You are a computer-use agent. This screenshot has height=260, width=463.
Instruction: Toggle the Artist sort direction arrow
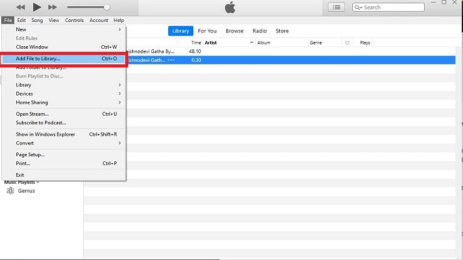252,42
